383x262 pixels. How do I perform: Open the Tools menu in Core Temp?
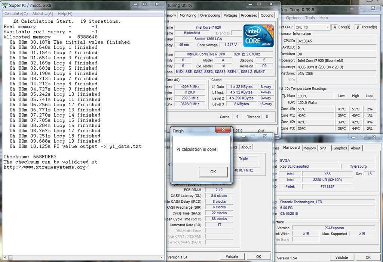tap(310, 18)
